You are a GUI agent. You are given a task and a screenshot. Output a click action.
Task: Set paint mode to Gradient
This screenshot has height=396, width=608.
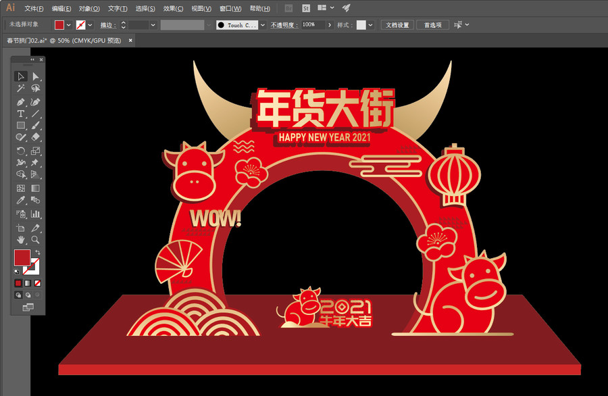28,283
